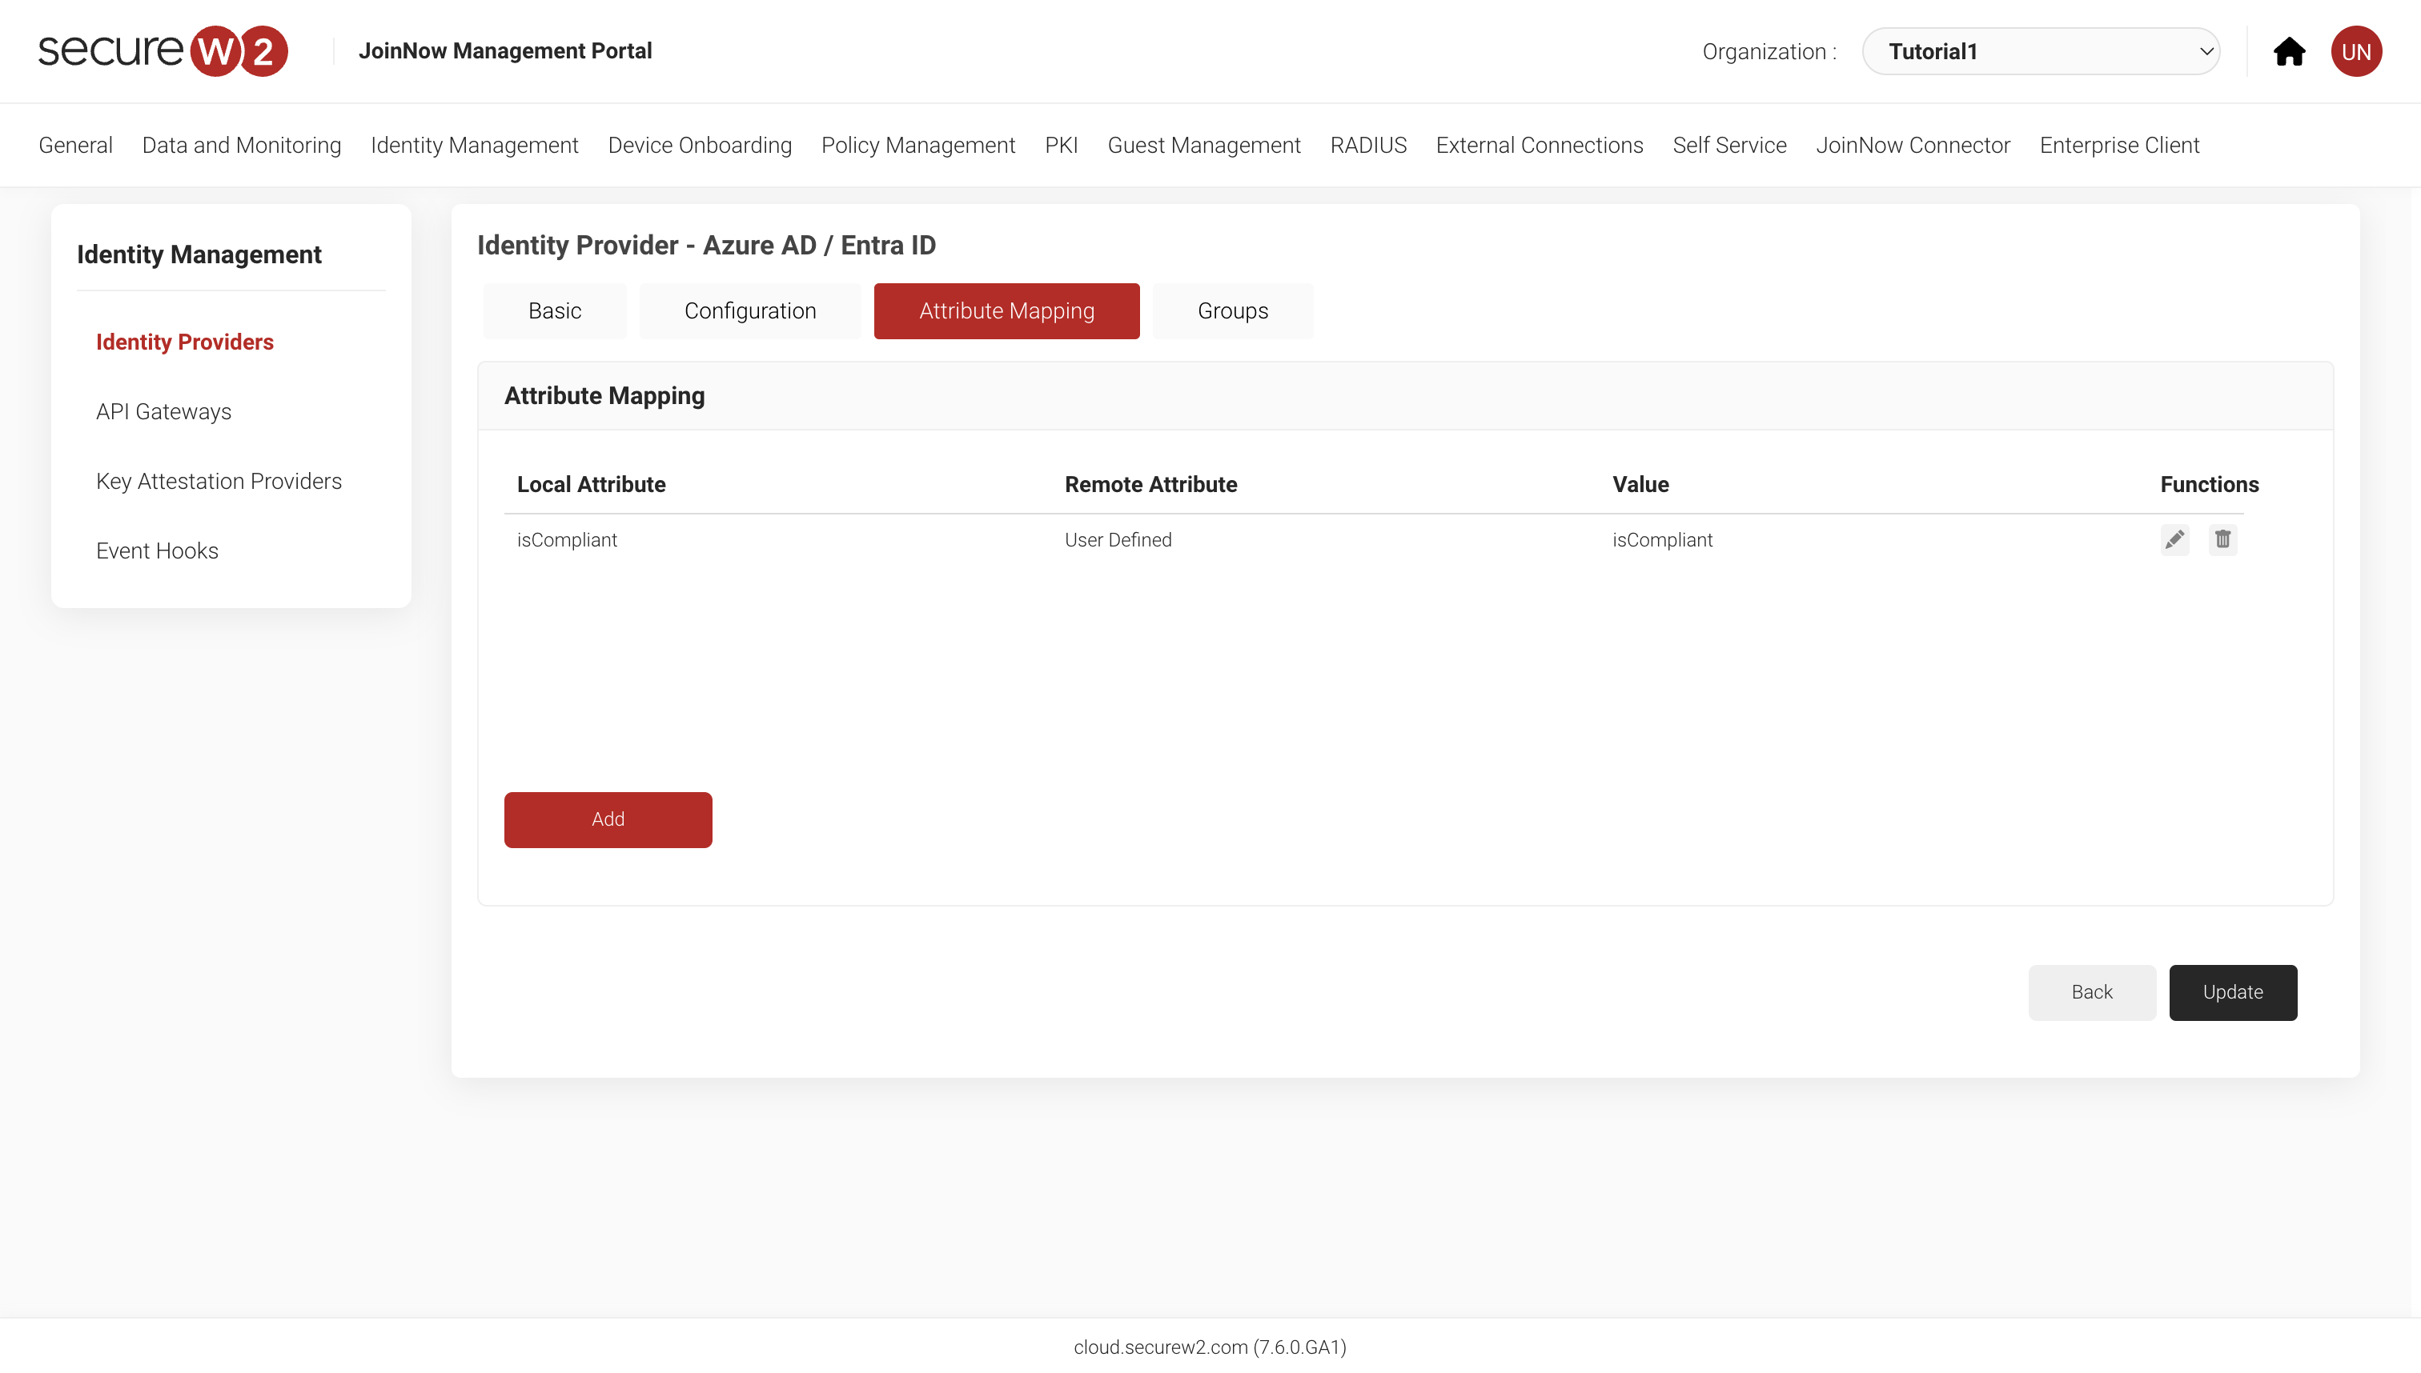This screenshot has height=1373, width=2421.
Task: Switch to the Configuration tab
Action: [750, 310]
